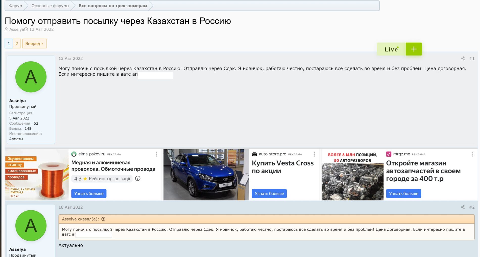Click share icon on post #1
The height and width of the screenshot is (257, 480).
click(x=463, y=59)
